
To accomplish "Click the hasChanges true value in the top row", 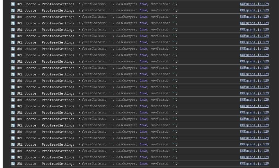I will coord(143,4).
